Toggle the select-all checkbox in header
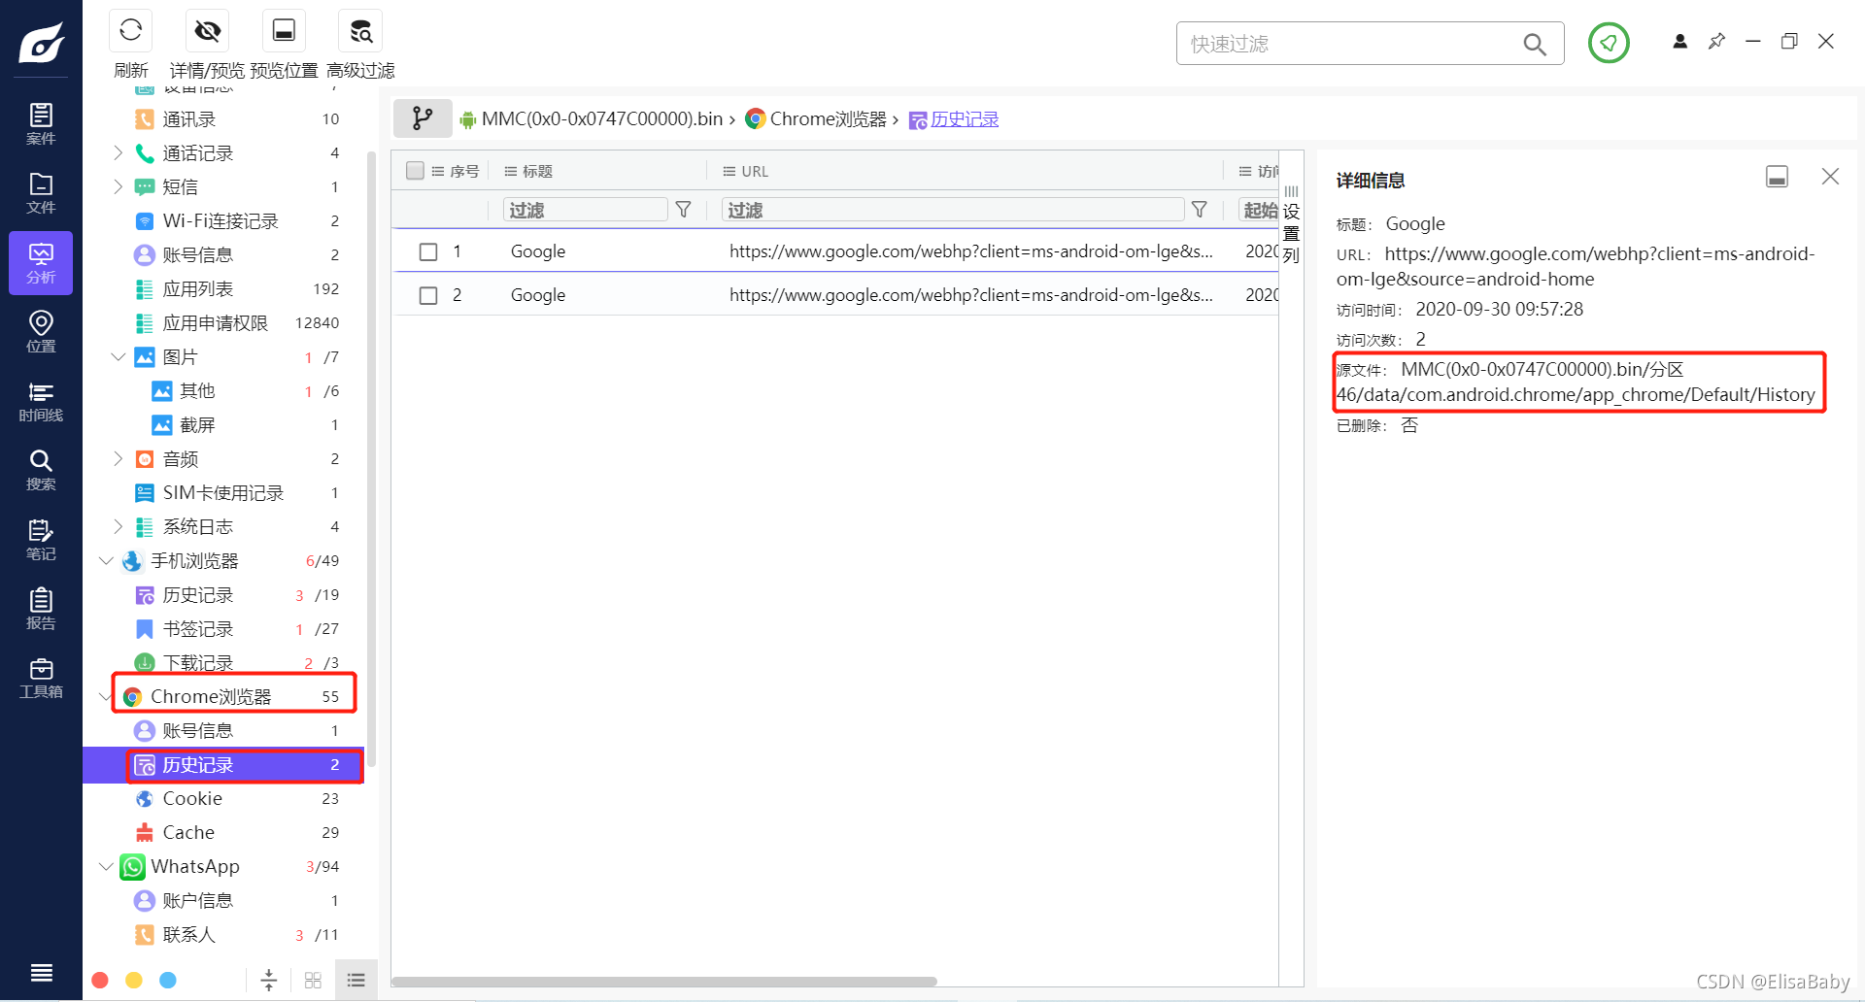This screenshot has height=1002, width=1865. coord(415,171)
